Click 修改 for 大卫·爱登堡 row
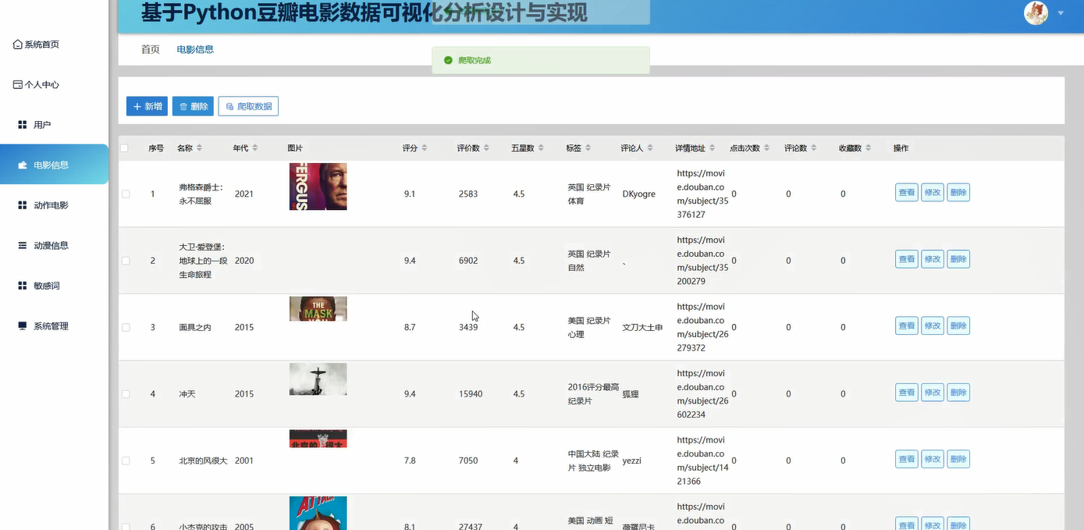The height and width of the screenshot is (530, 1084). coord(933,259)
